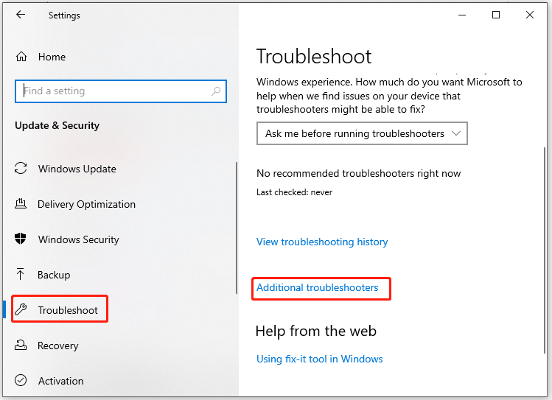The height and width of the screenshot is (400, 552).
Task: Focus the Find a setting search box
Action: pyautogui.click(x=121, y=91)
